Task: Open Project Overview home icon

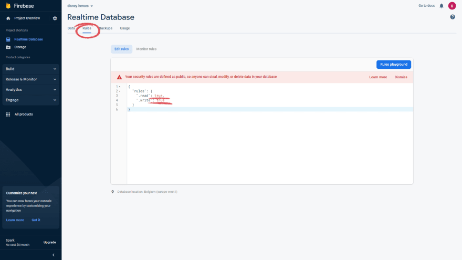Action: pyautogui.click(x=8, y=18)
